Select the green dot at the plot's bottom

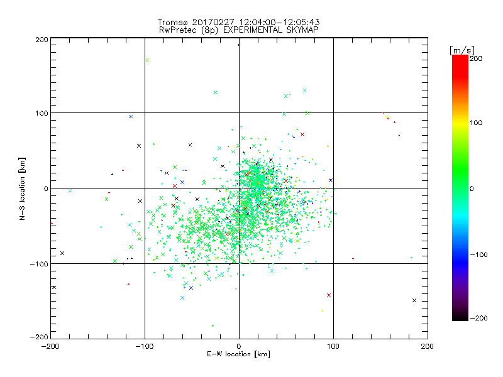click(x=213, y=325)
